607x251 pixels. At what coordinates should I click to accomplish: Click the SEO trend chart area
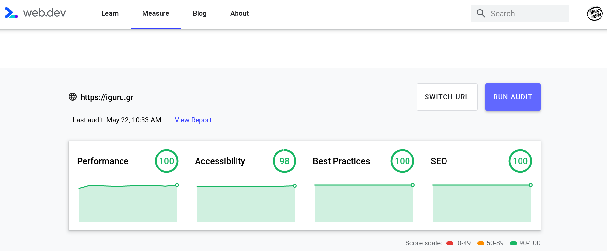[x=482, y=204]
